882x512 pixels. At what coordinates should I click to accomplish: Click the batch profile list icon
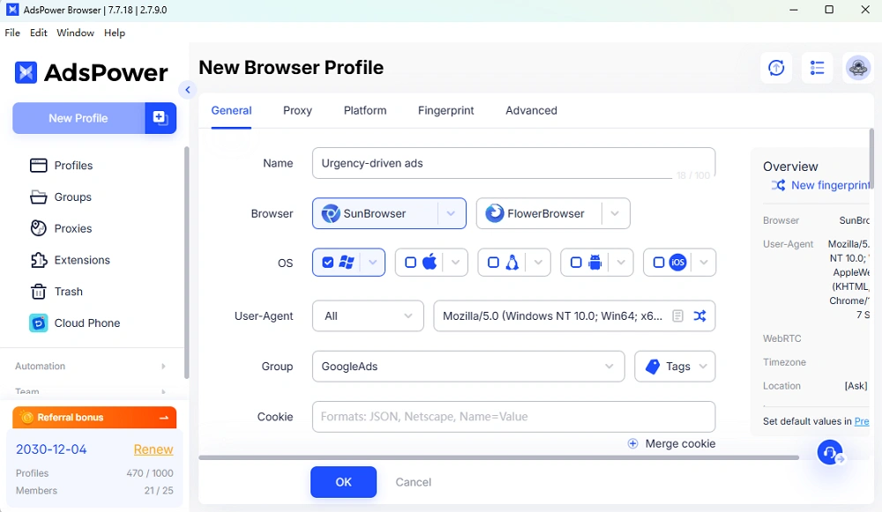[x=817, y=67]
